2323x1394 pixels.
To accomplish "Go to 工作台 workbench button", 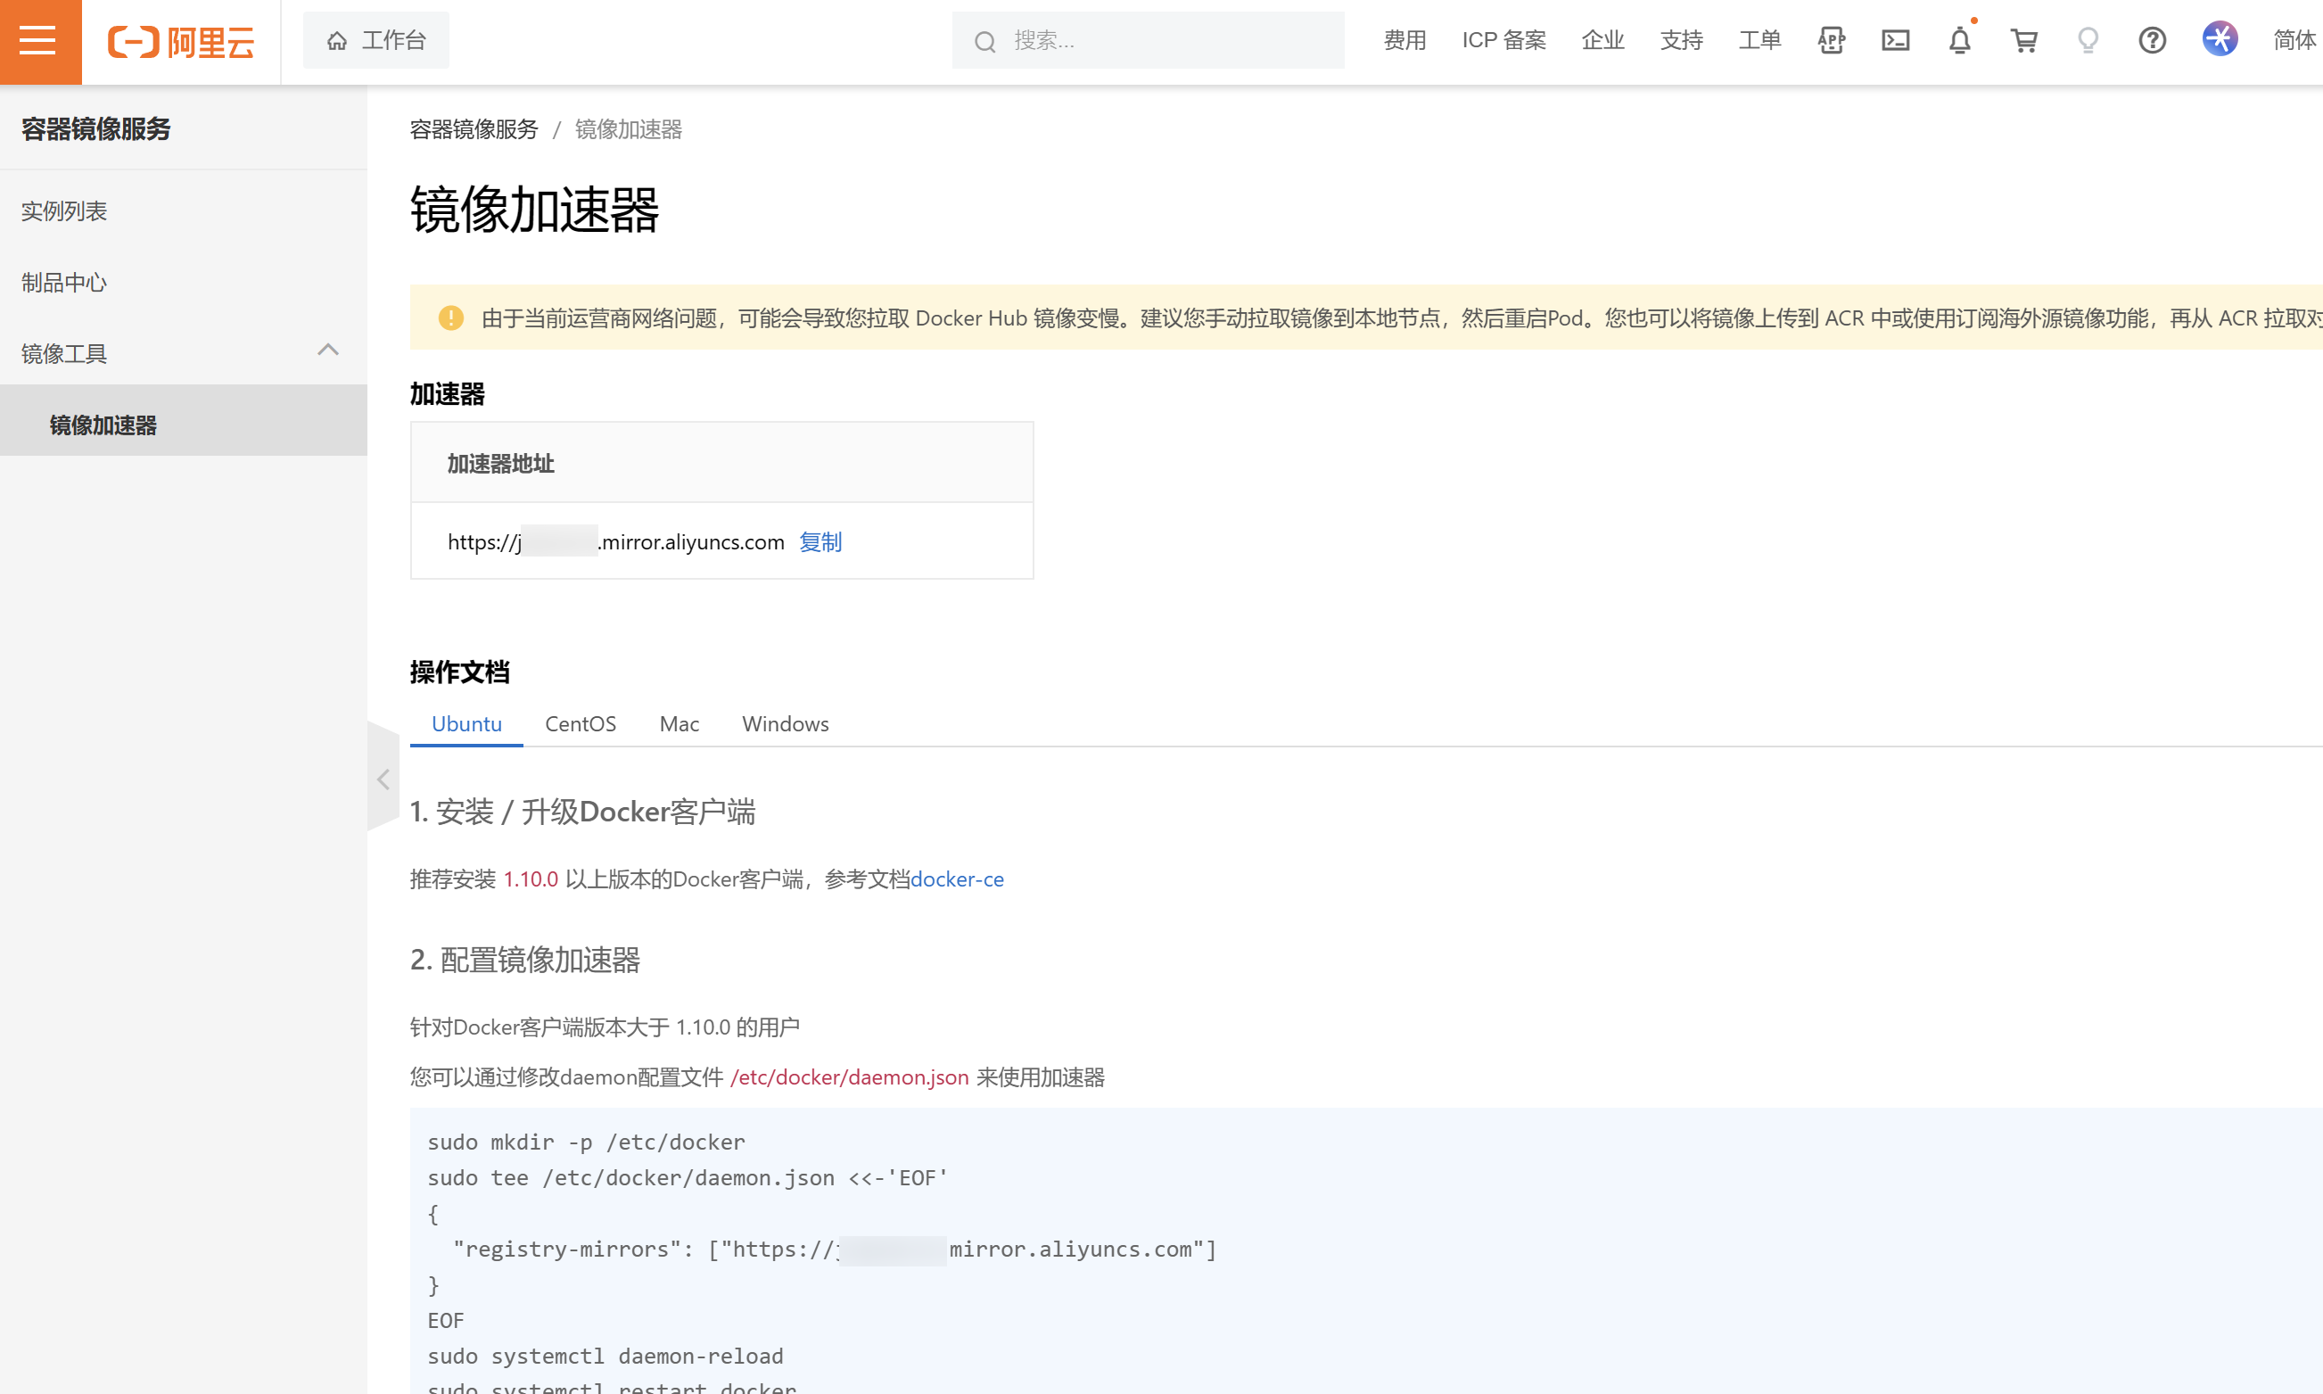I will [x=376, y=40].
